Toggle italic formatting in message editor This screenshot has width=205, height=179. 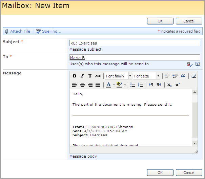point(82,76)
